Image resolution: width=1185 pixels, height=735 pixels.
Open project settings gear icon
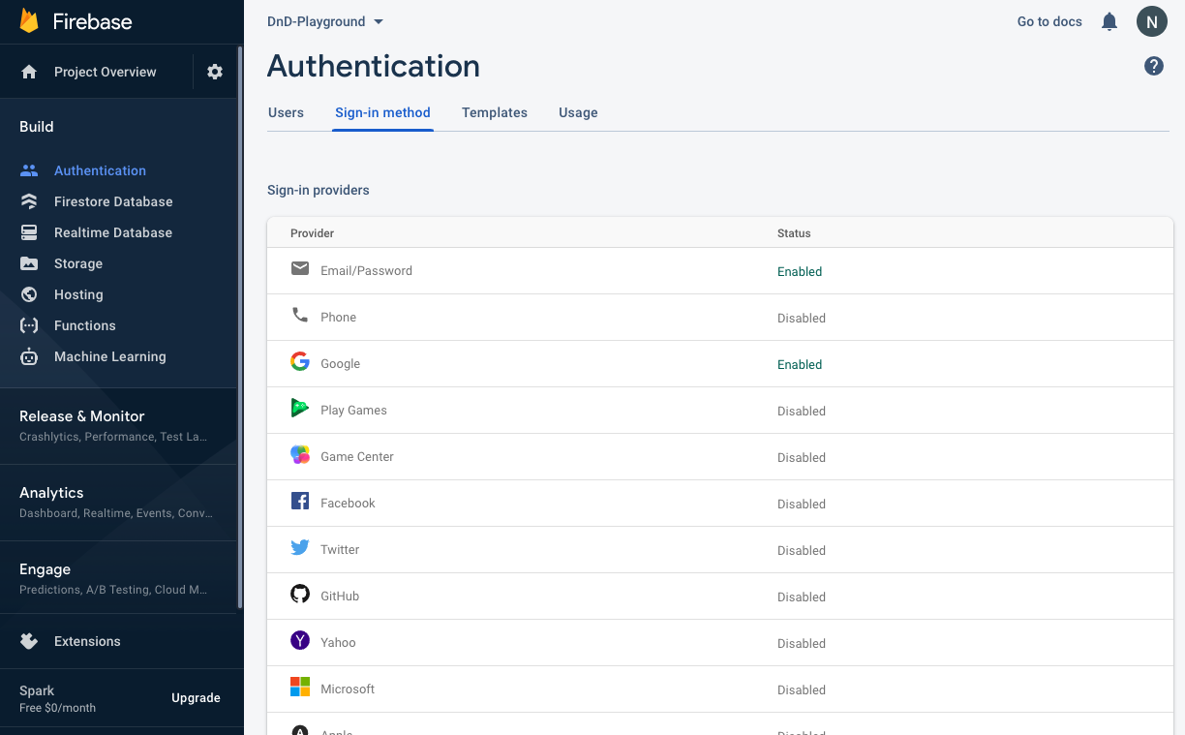point(215,72)
